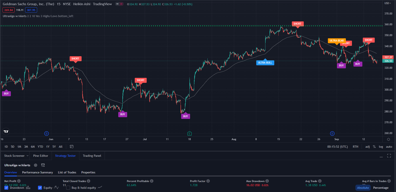Set the range to 3M
Screen dimensions: 396x192
tap(26, 147)
